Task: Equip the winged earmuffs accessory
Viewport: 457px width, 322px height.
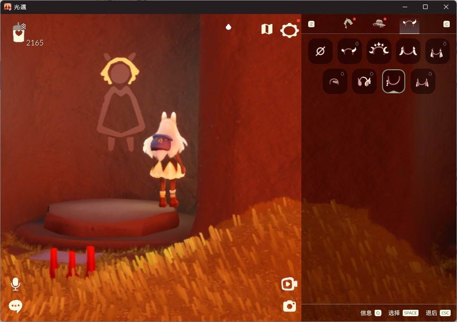Action: click(364, 81)
